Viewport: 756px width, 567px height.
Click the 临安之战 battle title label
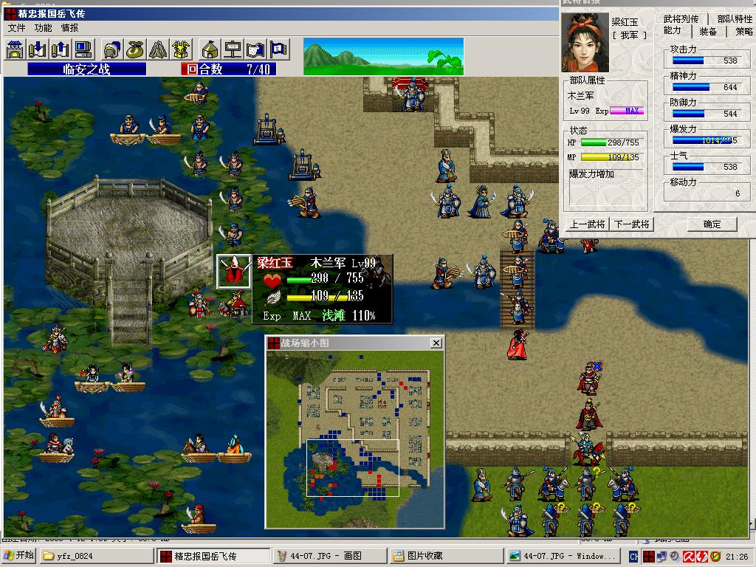[87, 69]
